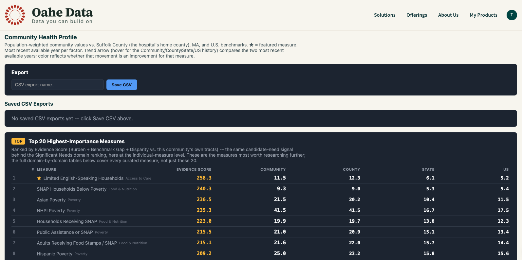Click the MEASURE column header
The width and height of the screenshot is (522, 260).
[x=47, y=169]
